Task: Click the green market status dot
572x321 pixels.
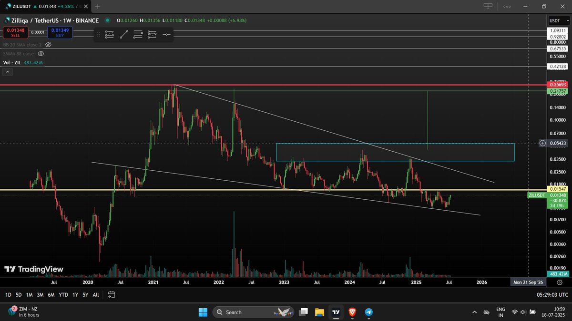Action: tap(107, 20)
